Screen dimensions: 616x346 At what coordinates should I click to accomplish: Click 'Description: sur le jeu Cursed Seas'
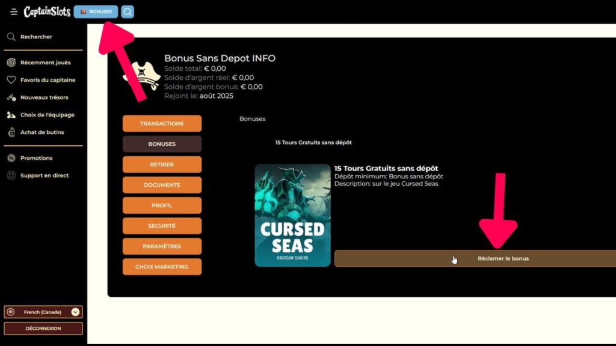pyautogui.click(x=386, y=184)
